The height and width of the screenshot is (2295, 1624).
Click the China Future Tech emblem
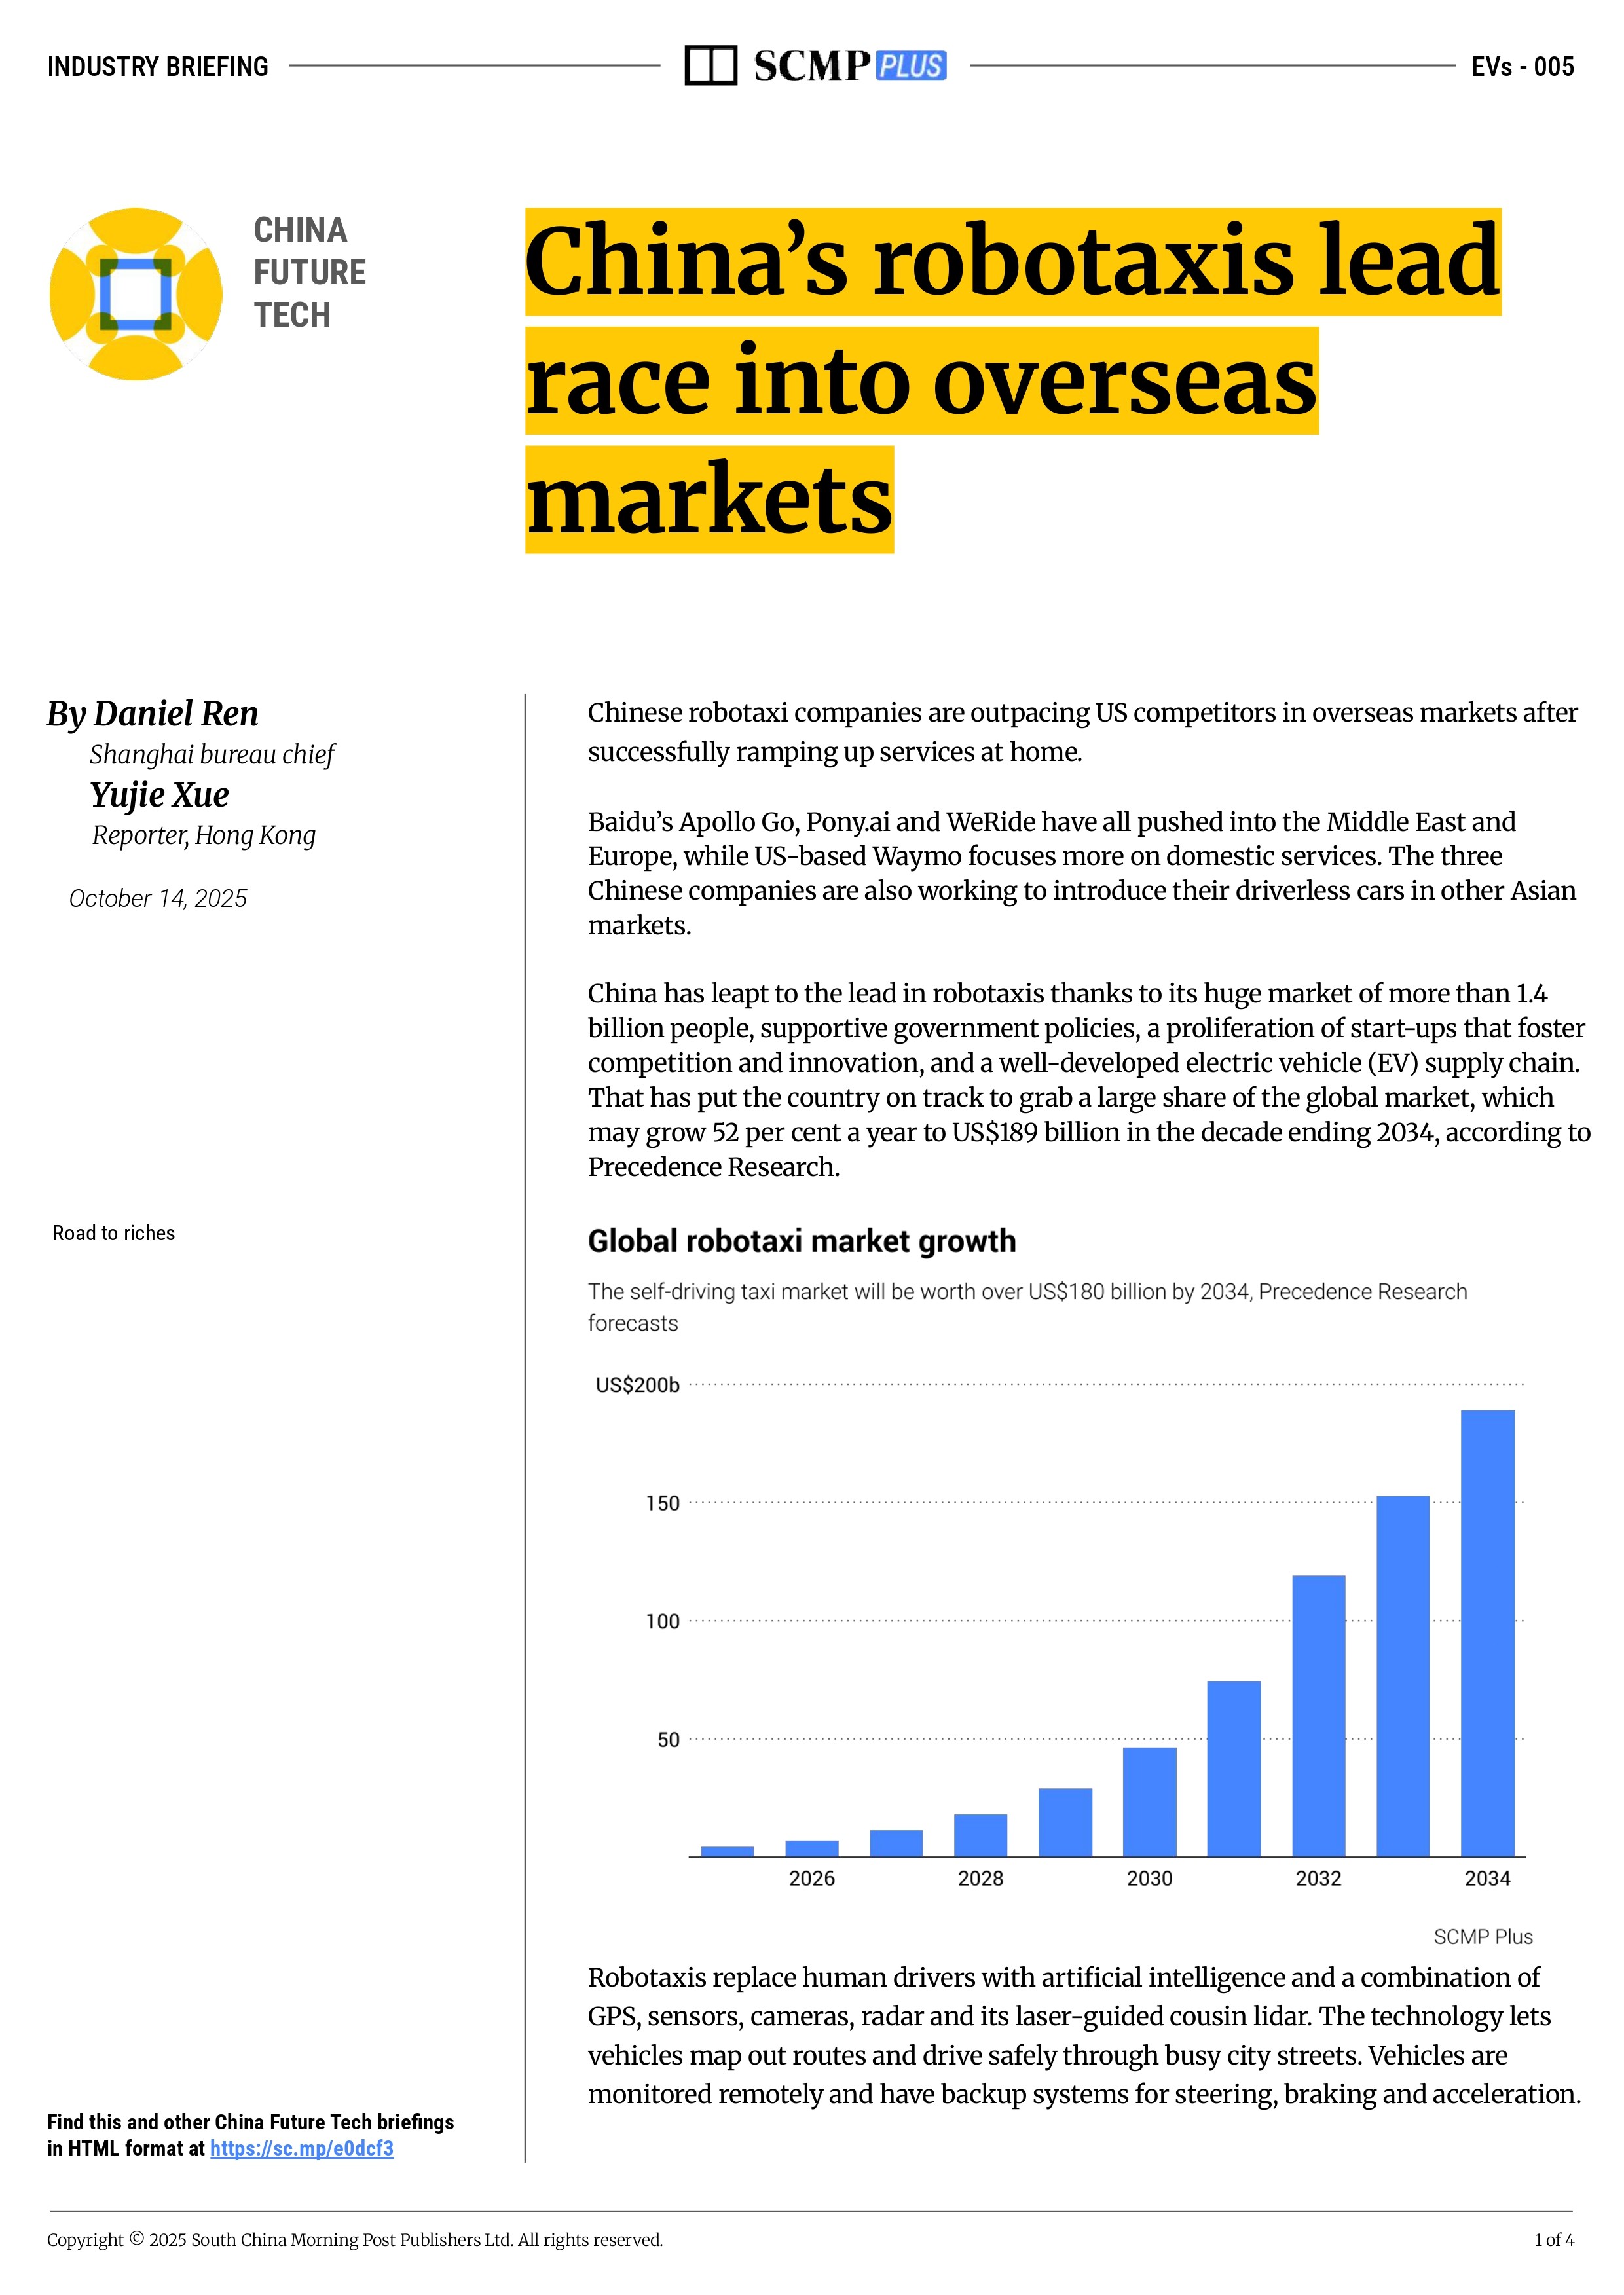click(136, 294)
